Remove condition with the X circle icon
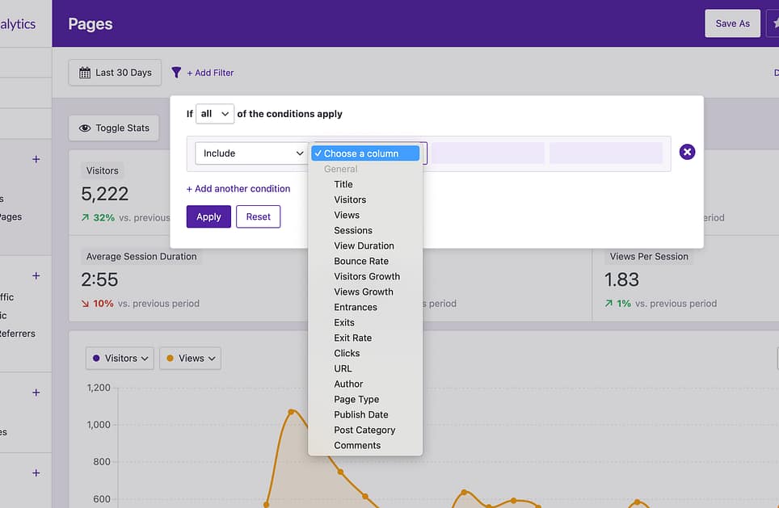 pos(687,152)
